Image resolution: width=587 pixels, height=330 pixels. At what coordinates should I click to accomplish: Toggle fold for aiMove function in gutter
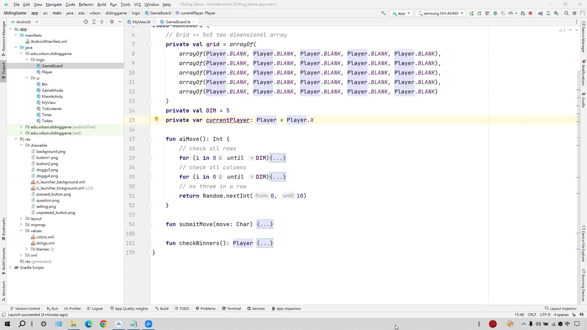(150, 139)
